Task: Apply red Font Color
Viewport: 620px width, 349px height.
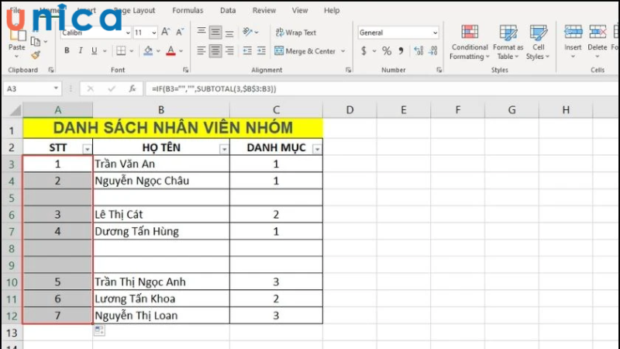Action: pos(170,50)
